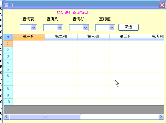166x123 pixels.
Task: Select row header 7
Action: (8, 83)
